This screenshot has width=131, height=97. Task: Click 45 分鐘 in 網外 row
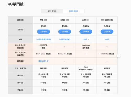[x=86, y=83]
